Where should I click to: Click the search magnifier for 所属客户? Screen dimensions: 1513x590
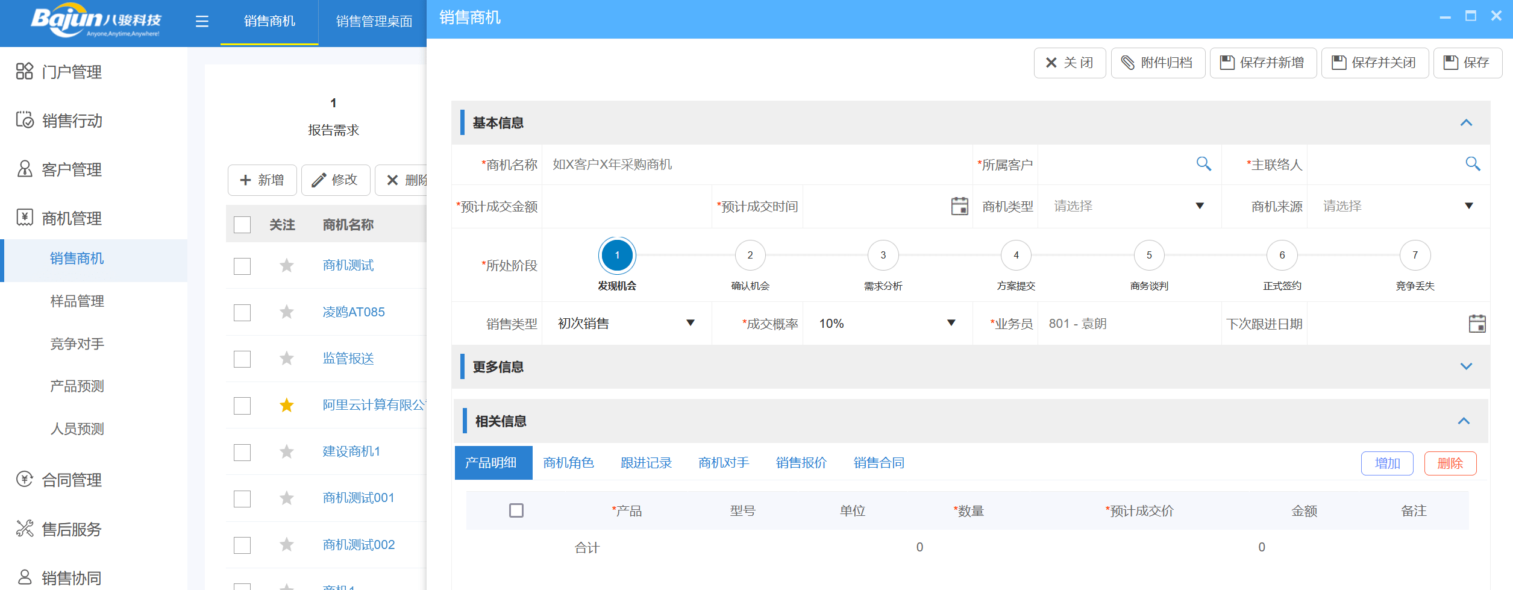[x=1204, y=163]
